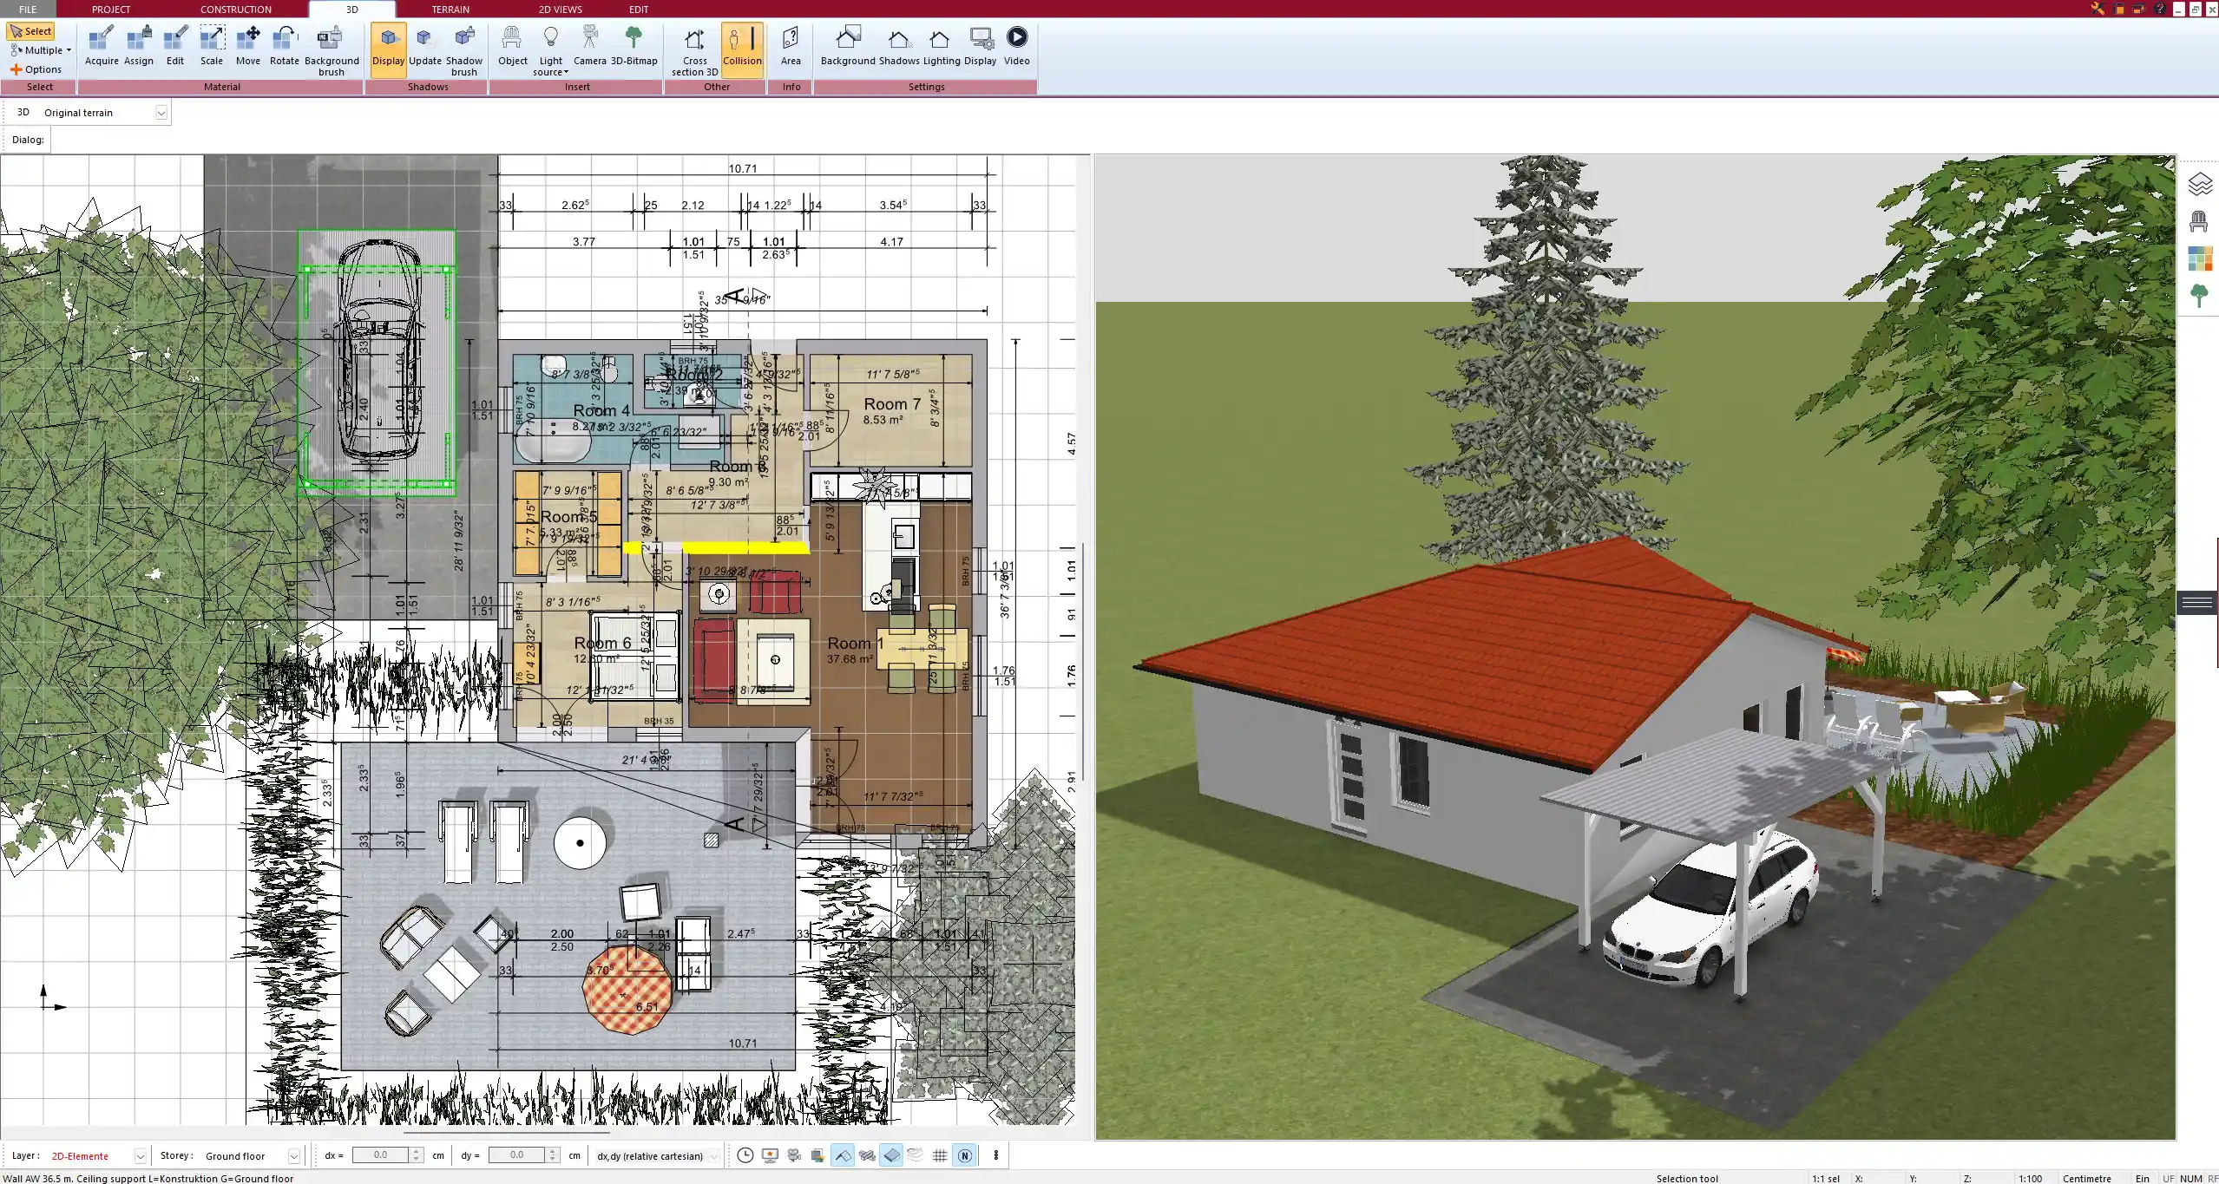Viewport: 2219px width, 1184px height.
Task: Toggle the highlighted blue plane icon
Action: [x=891, y=1155]
